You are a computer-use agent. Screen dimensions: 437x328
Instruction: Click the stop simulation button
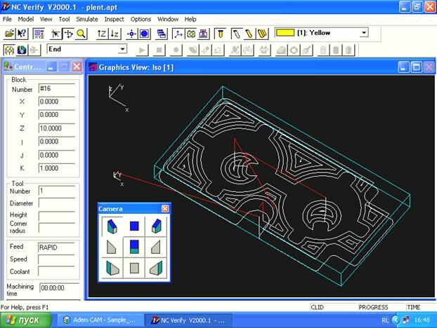pos(159,50)
